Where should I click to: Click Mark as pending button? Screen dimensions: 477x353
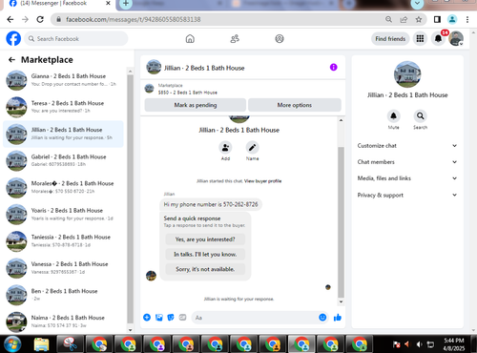click(196, 105)
